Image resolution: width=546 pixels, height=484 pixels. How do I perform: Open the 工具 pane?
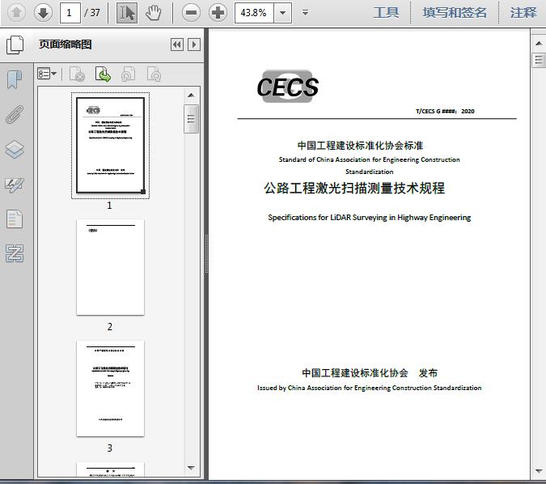[386, 13]
